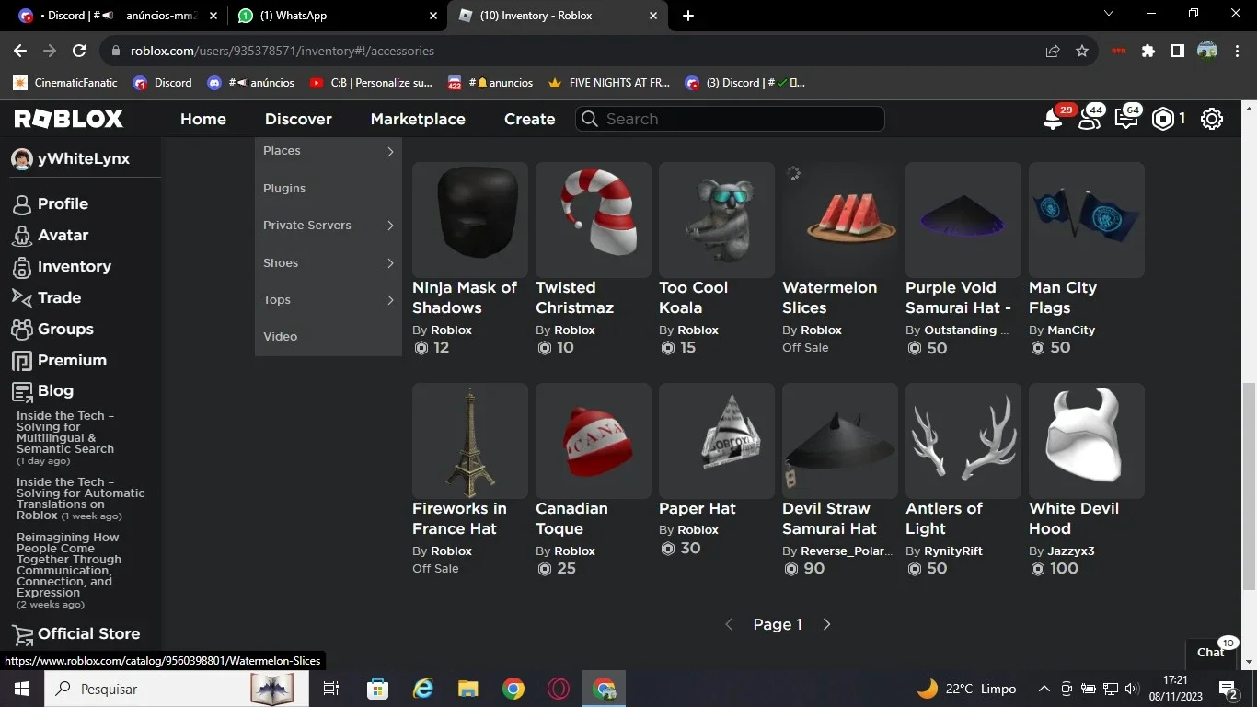
Task: Open the Windows Start menu
Action: [x=21, y=689]
